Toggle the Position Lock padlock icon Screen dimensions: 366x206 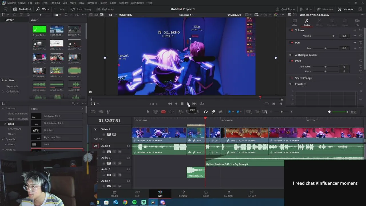pyautogui.click(x=221, y=112)
